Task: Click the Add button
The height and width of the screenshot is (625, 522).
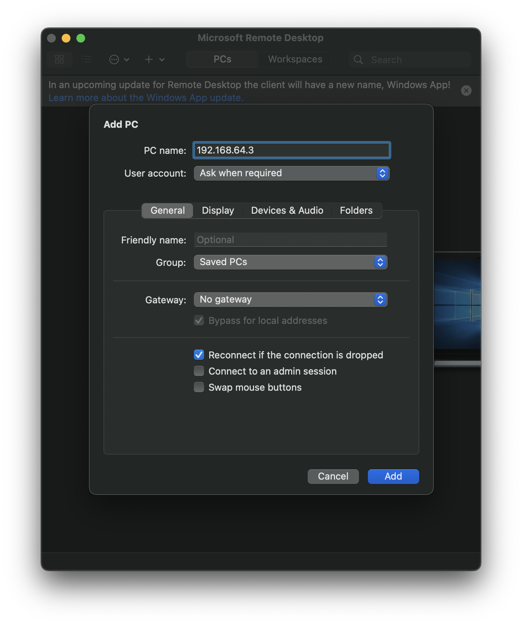Action: pyautogui.click(x=393, y=477)
